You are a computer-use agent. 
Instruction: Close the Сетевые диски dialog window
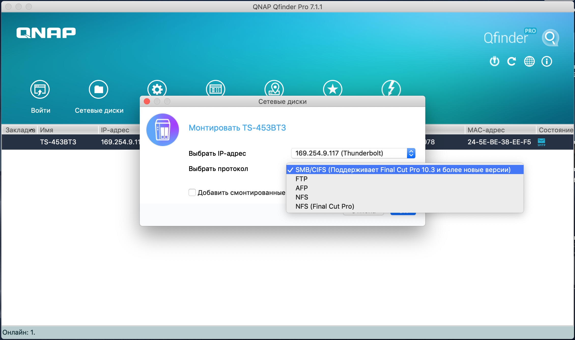(x=147, y=102)
